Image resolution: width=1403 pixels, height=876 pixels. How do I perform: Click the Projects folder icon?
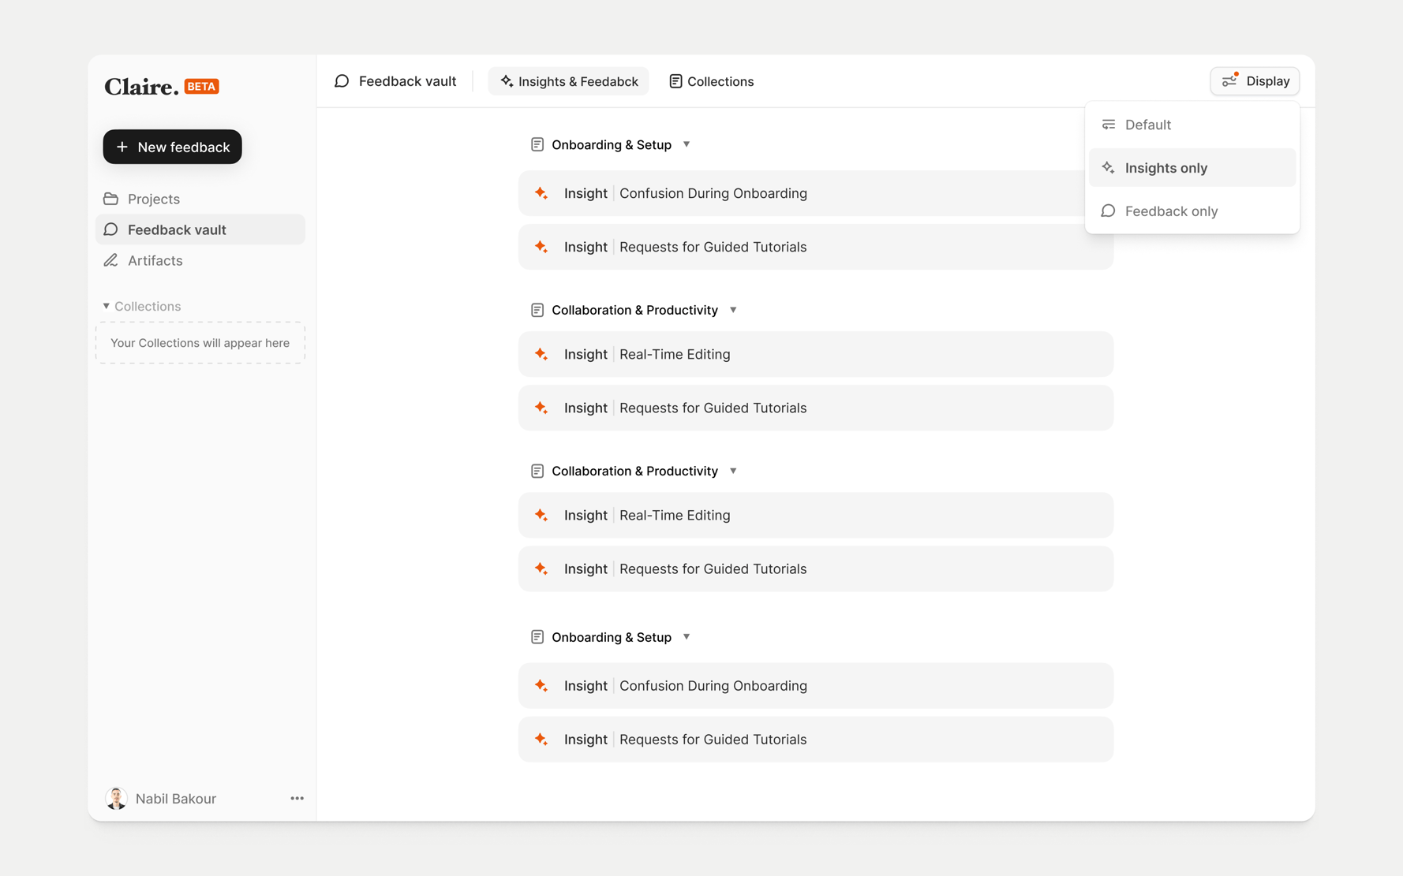pos(111,199)
